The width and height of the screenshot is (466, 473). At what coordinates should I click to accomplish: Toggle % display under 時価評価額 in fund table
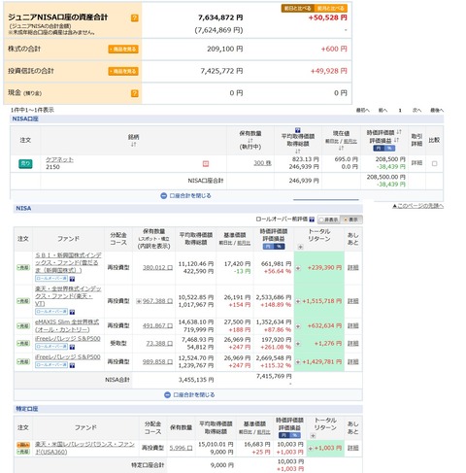coord(280,247)
